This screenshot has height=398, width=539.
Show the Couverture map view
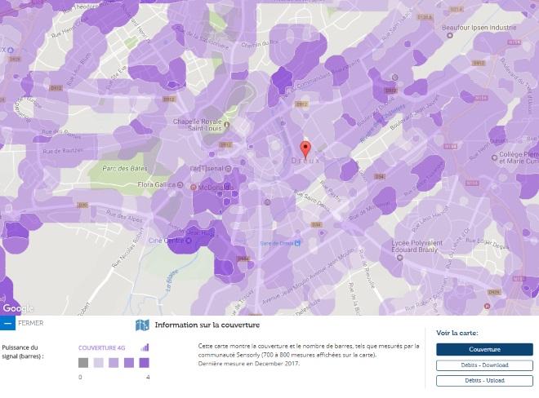[x=484, y=349]
